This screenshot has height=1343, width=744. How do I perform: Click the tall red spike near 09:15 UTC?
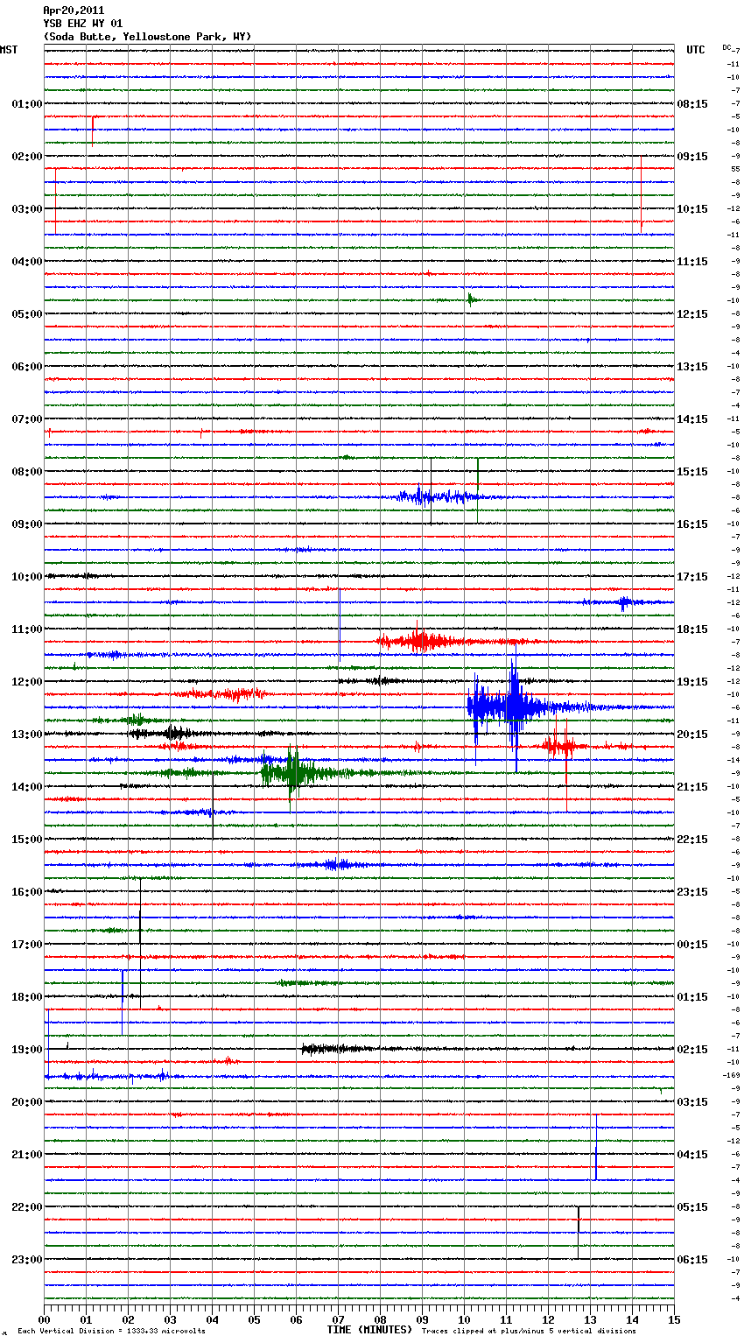coord(642,194)
